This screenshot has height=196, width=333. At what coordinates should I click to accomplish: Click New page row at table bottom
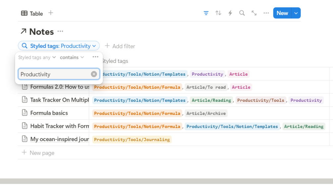(42, 153)
